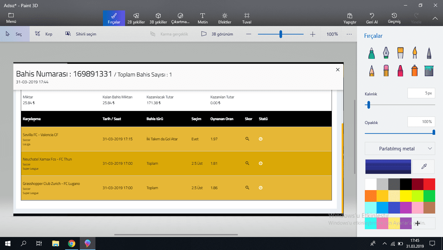This screenshot has width=443, height=250.
Task: Open the Metin text tab
Action: coord(203,18)
